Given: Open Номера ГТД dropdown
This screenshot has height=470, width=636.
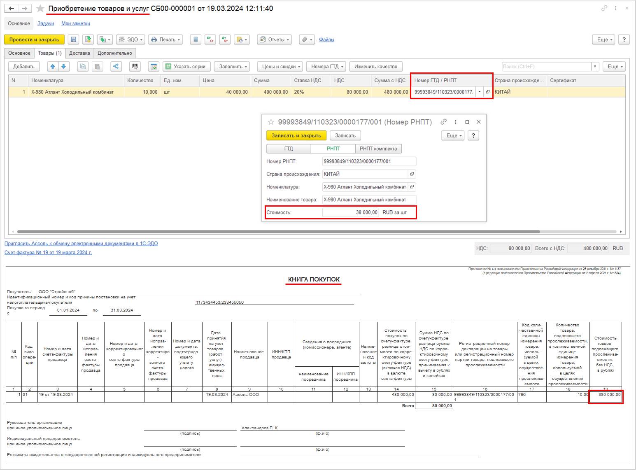Looking at the screenshot, I should (x=327, y=67).
